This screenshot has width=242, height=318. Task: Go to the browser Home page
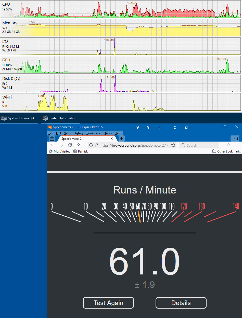78,145
